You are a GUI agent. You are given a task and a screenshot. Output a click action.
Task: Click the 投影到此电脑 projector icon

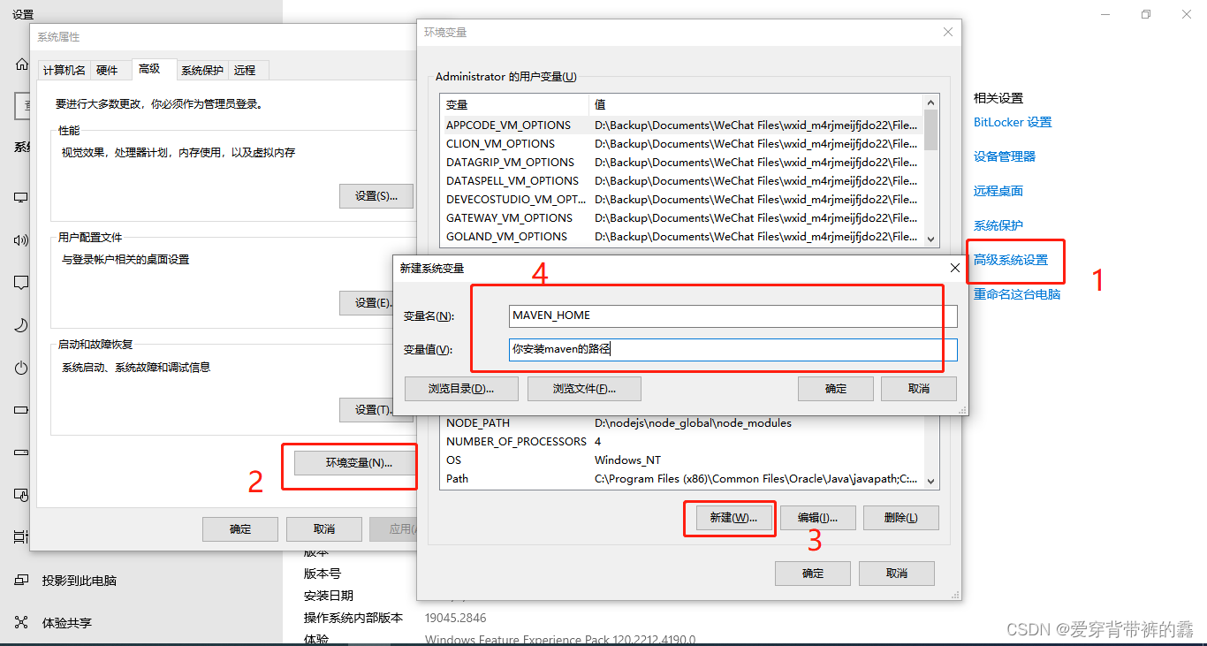(x=21, y=581)
